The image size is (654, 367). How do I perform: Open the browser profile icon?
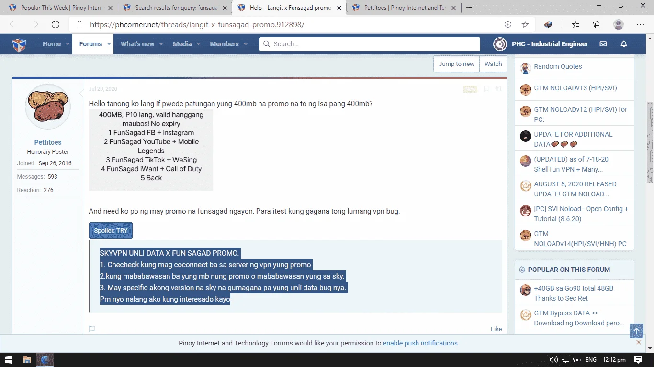click(x=619, y=24)
